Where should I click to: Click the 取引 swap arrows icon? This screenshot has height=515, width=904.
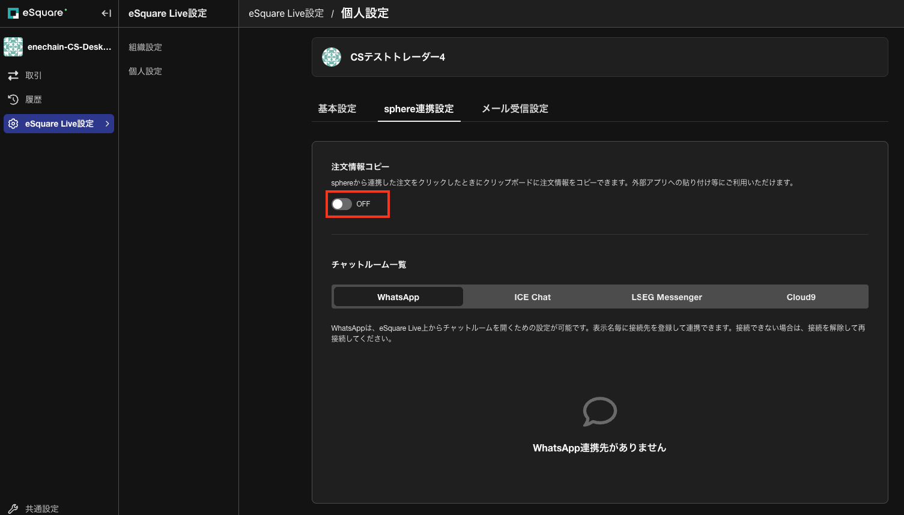tap(13, 76)
